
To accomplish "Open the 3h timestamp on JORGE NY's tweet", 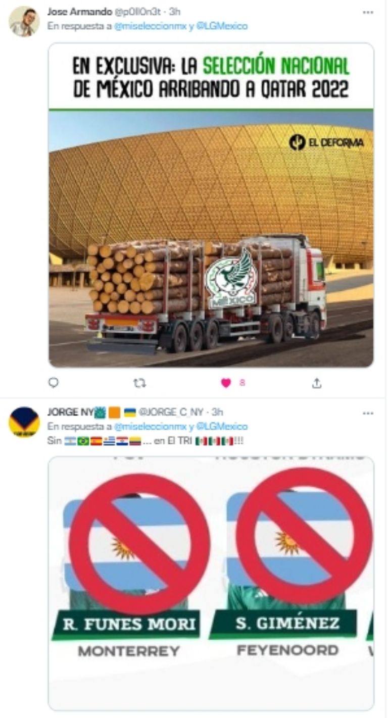I will coord(217,413).
